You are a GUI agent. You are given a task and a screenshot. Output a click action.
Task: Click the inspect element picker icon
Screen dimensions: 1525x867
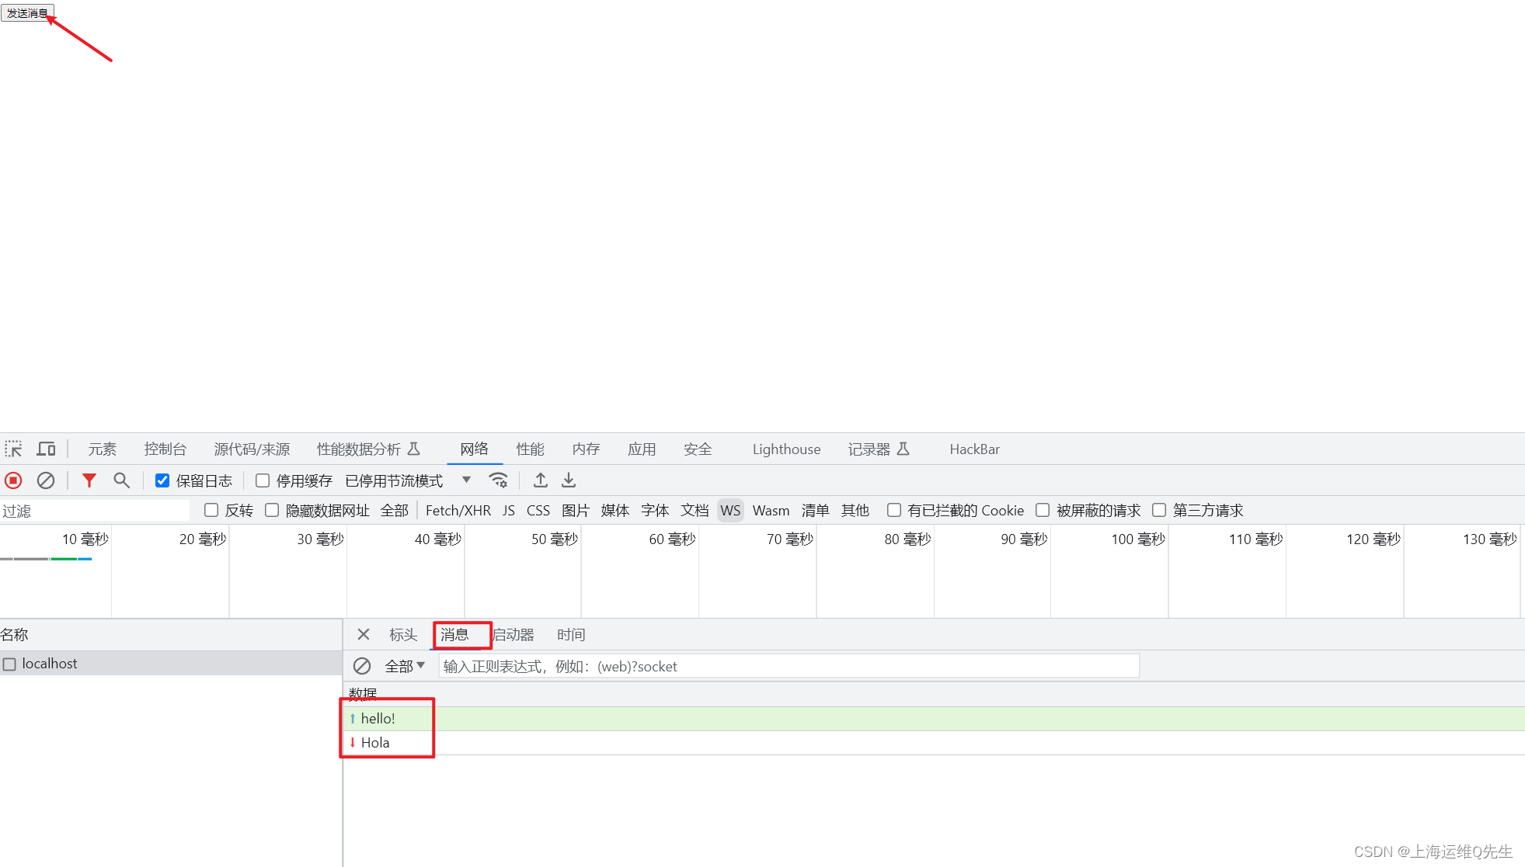coord(13,449)
